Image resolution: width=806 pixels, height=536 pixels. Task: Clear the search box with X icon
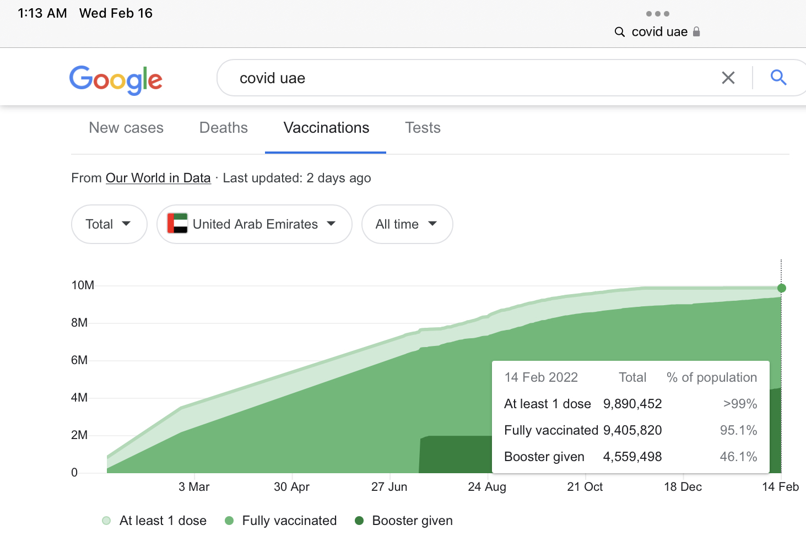728,78
